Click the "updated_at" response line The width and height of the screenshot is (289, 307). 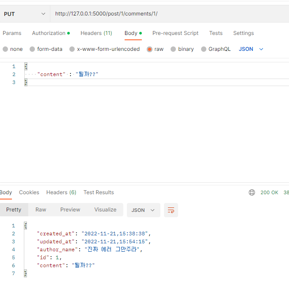pos(94,242)
